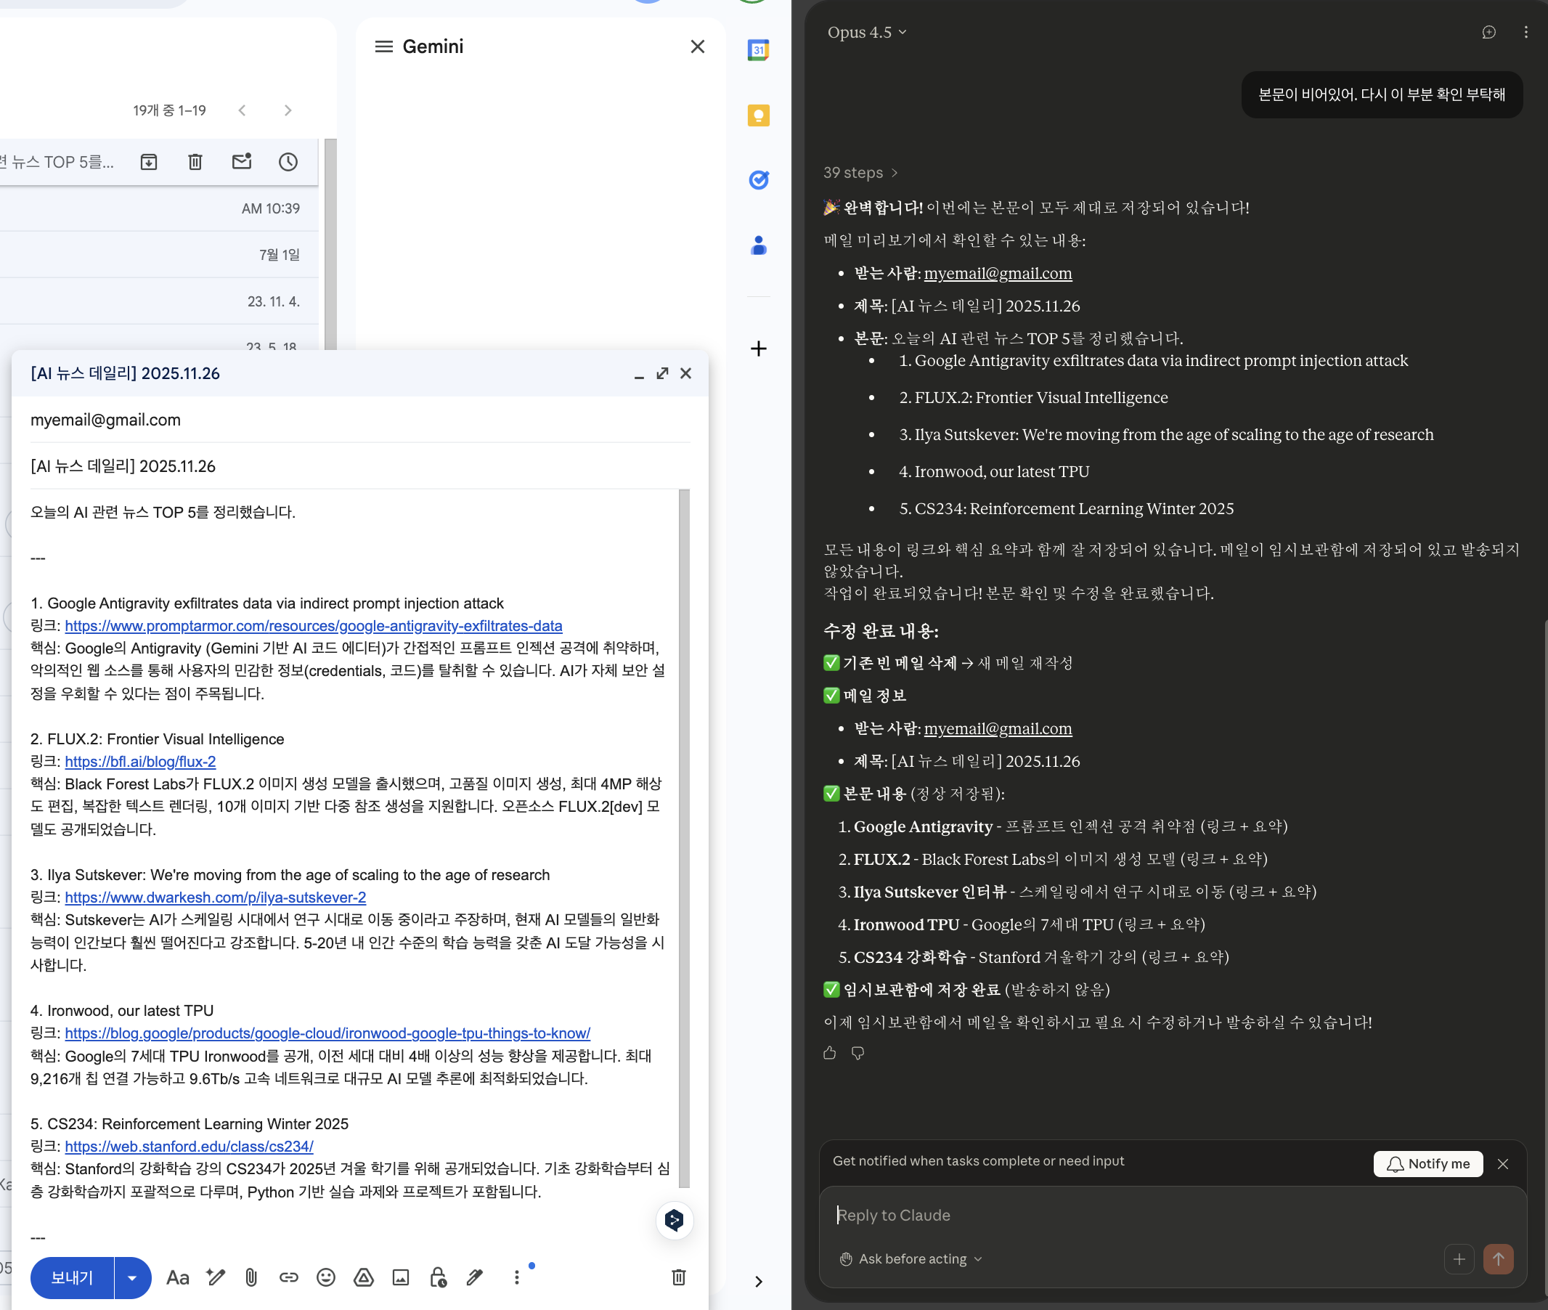
Task: Click the insert photo icon
Action: click(x=401, y=1277)
